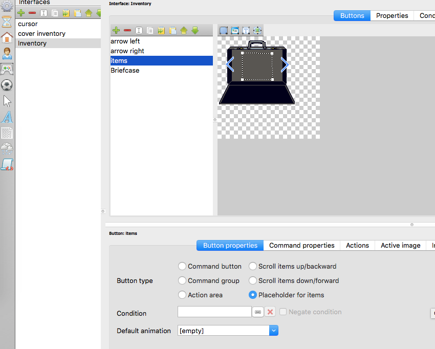Open the Button properties tab
This screenshot has width=435, height=349.
pos(230,245)
